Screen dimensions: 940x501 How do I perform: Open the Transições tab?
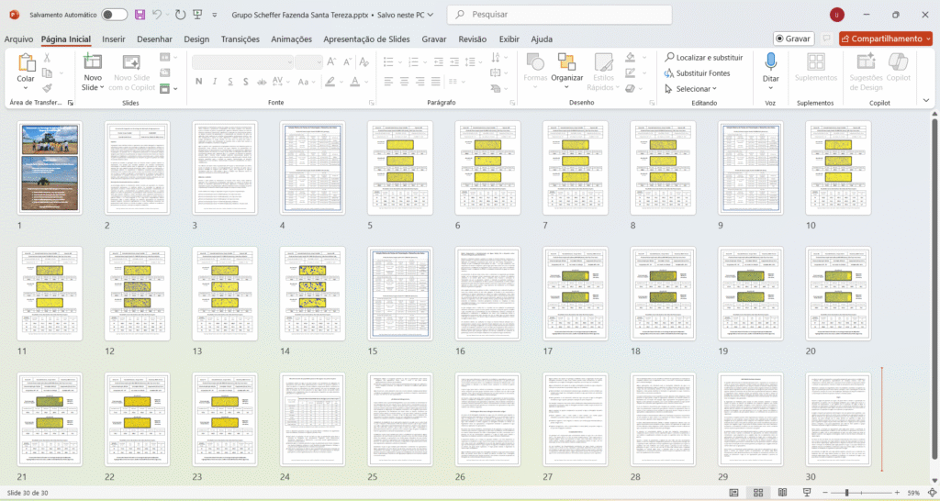click(x=241, y=39)
